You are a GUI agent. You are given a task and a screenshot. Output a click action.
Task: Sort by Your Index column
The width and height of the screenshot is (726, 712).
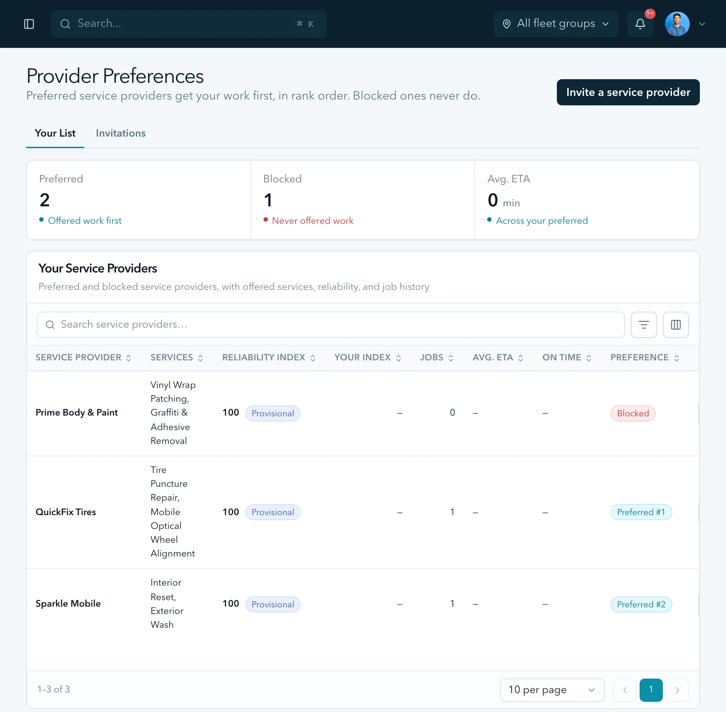click(x=368, y=357)
